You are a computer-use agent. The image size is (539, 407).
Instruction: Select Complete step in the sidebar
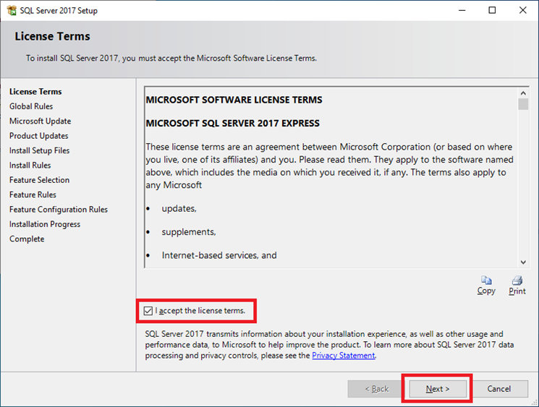[x=27, y=239]
